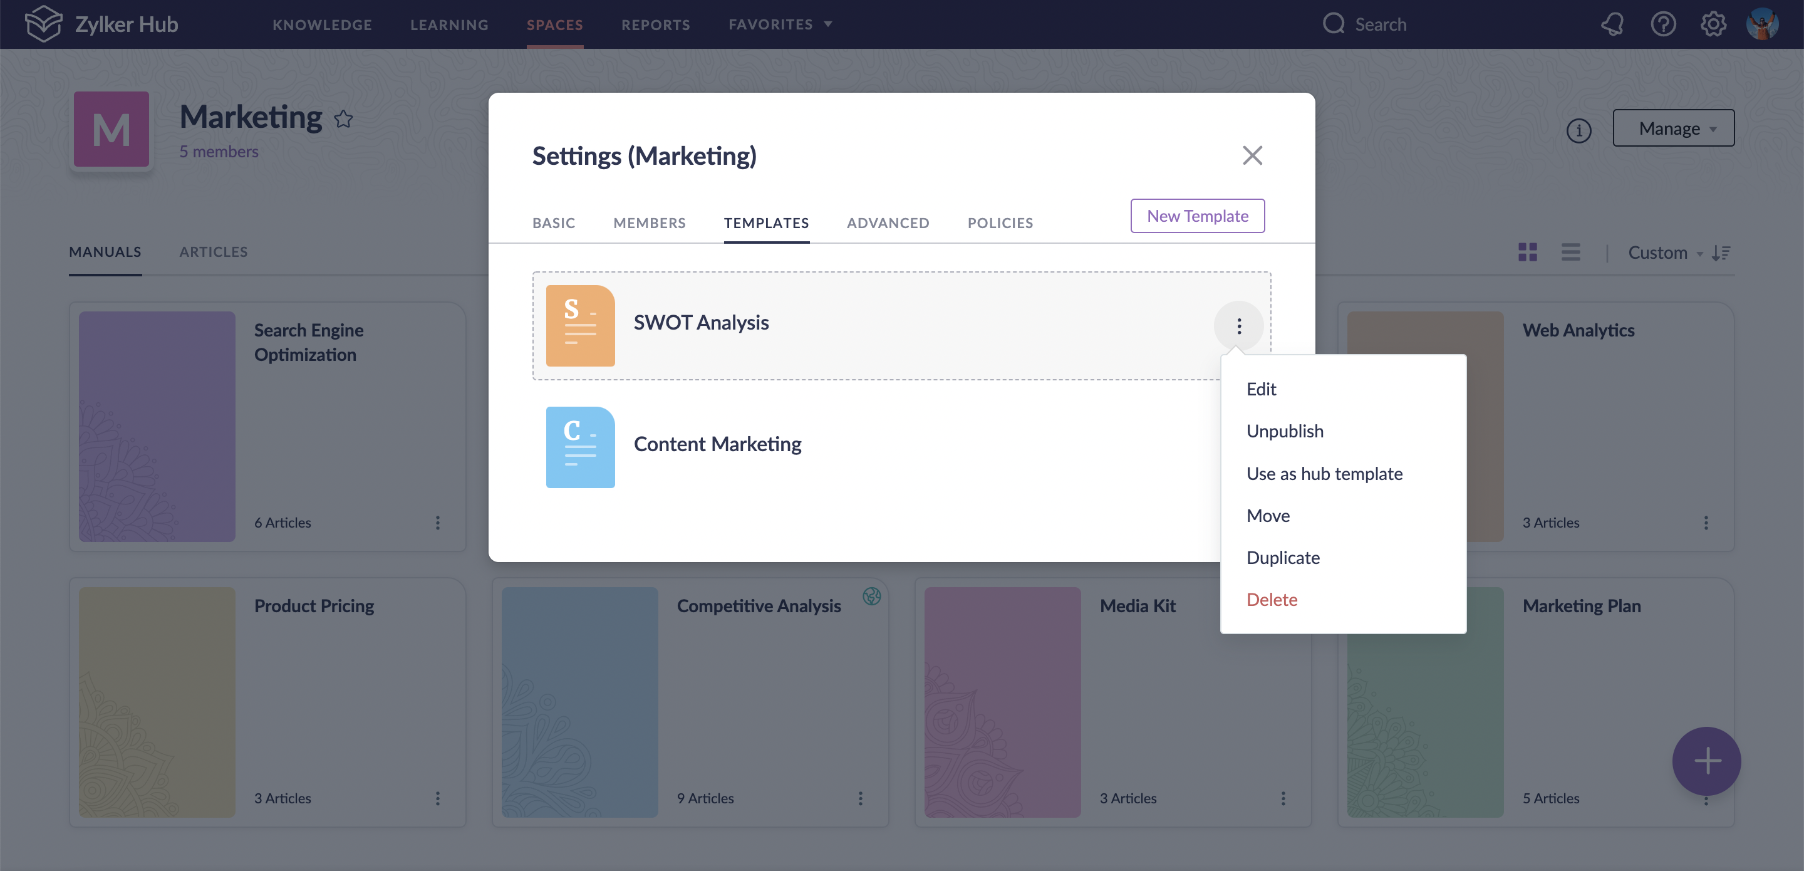This screenshot has width=1804, height=871.
Task: Switch to grid view layout
Action: click(1527, 253)
